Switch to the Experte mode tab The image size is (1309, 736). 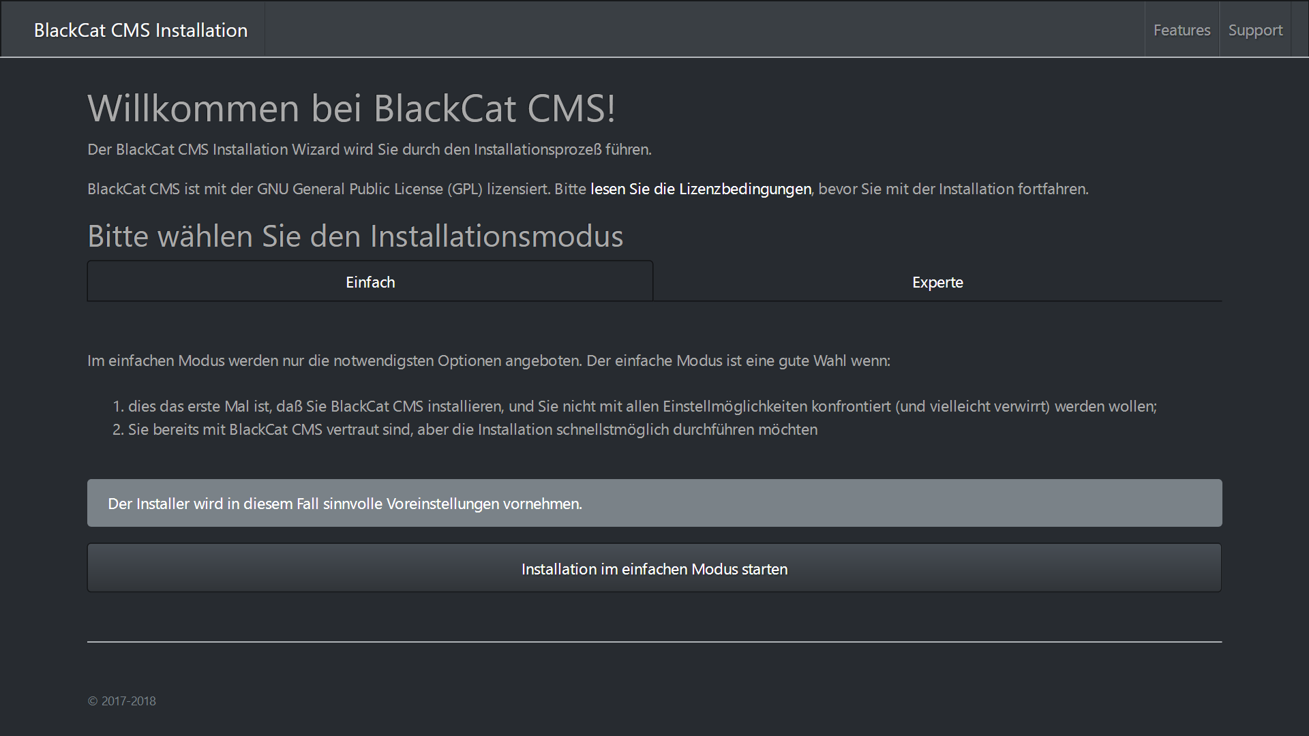(937, 281)
